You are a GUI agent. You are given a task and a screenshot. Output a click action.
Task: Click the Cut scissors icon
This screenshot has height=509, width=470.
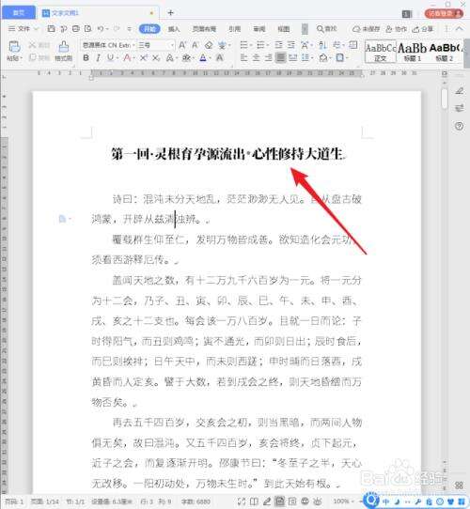click(x=33, y=45)
